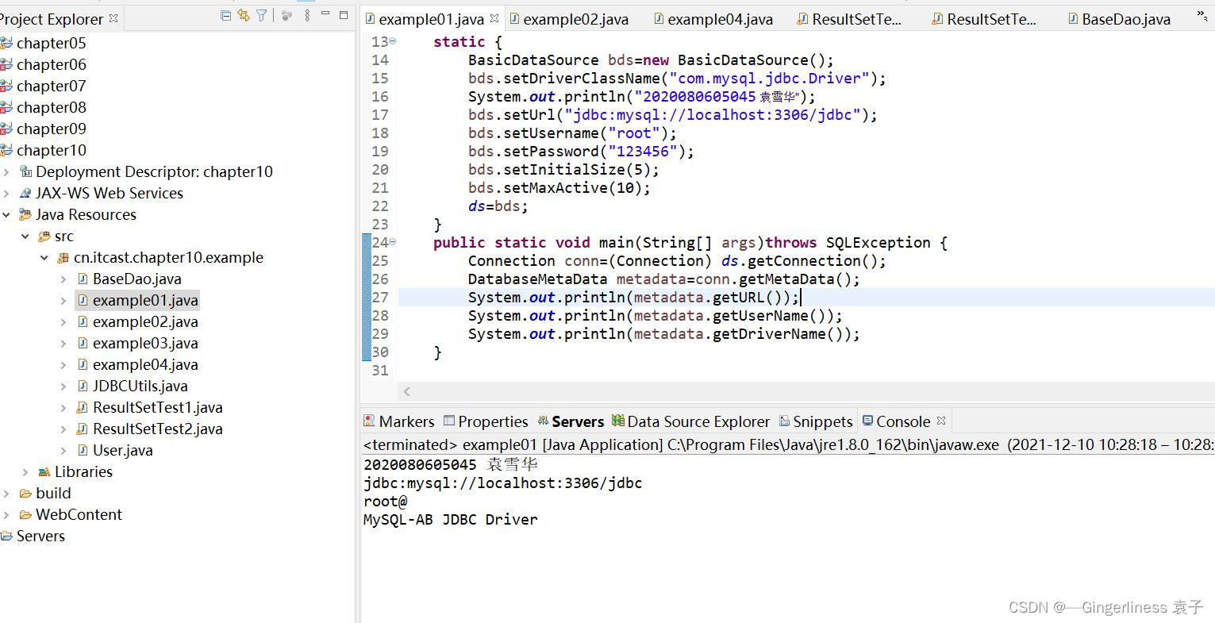This screenshot has height=623, width=1215.
Task: Collapse the src folder node
Action: pos(25,236)
